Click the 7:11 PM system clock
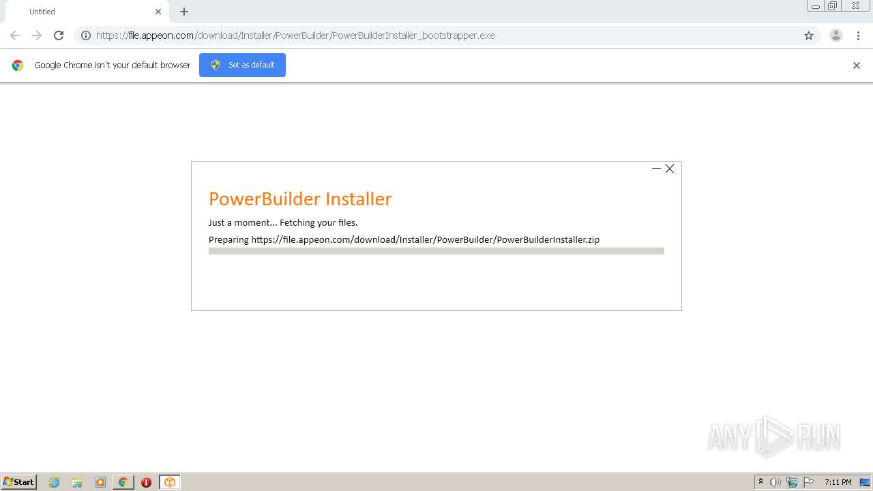The width and height of the screenshot is (873, 491). 838,482
